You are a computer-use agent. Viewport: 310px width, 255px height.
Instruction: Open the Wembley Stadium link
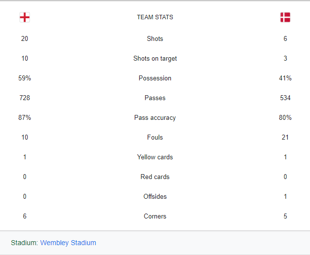(x=68, y=243)
